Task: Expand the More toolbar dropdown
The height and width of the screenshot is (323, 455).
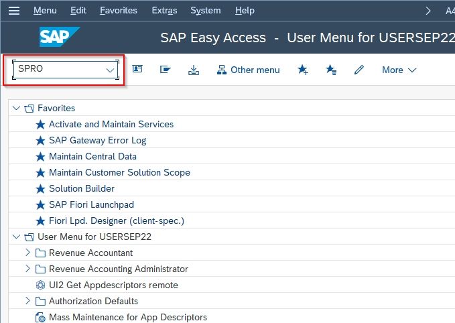Action: (399, 70)
